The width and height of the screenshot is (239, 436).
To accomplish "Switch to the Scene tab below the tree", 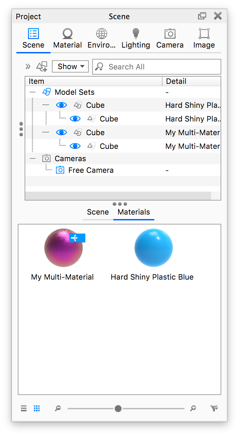I will click(98, 212).
